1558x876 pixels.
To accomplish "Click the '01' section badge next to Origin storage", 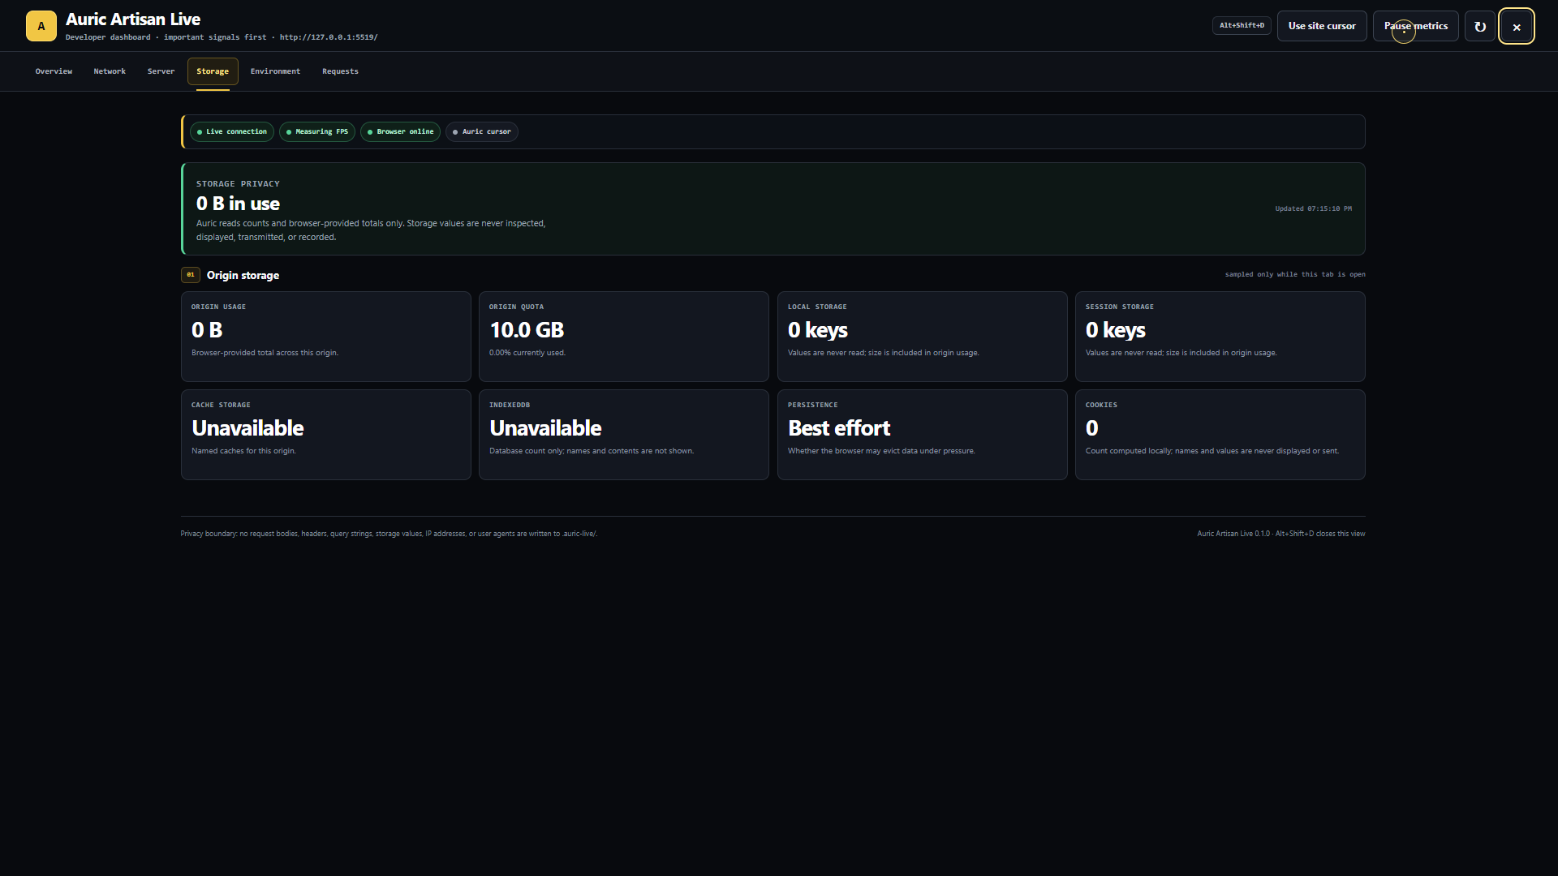I will coord(191,275).
